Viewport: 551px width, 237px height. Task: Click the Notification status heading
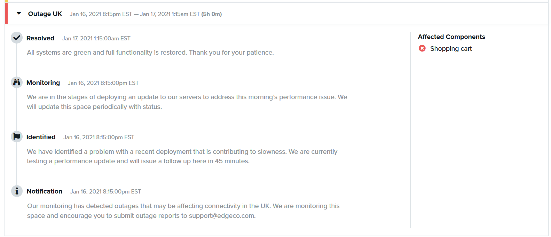[45, 191]
